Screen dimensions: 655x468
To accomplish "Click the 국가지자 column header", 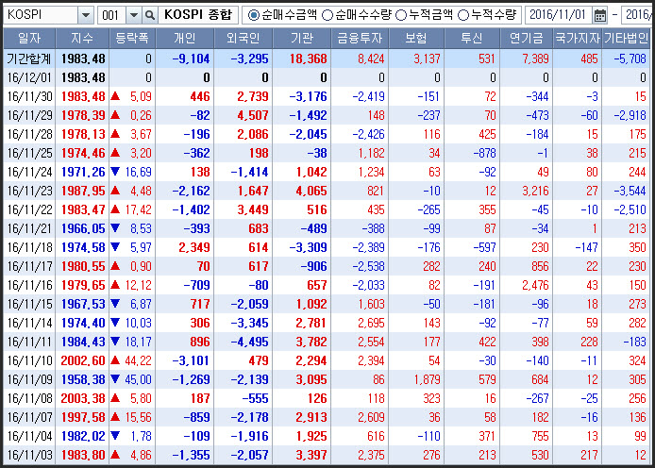I will (x=578, y=39).
